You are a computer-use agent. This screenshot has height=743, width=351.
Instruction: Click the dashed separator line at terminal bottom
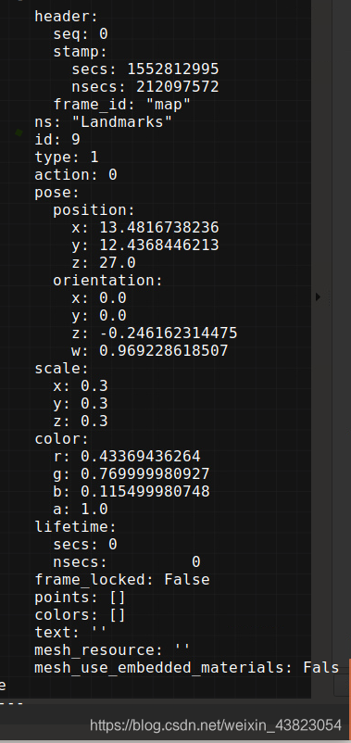(x=11, y=703)
